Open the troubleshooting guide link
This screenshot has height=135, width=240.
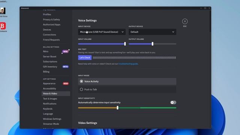(128, 64)
